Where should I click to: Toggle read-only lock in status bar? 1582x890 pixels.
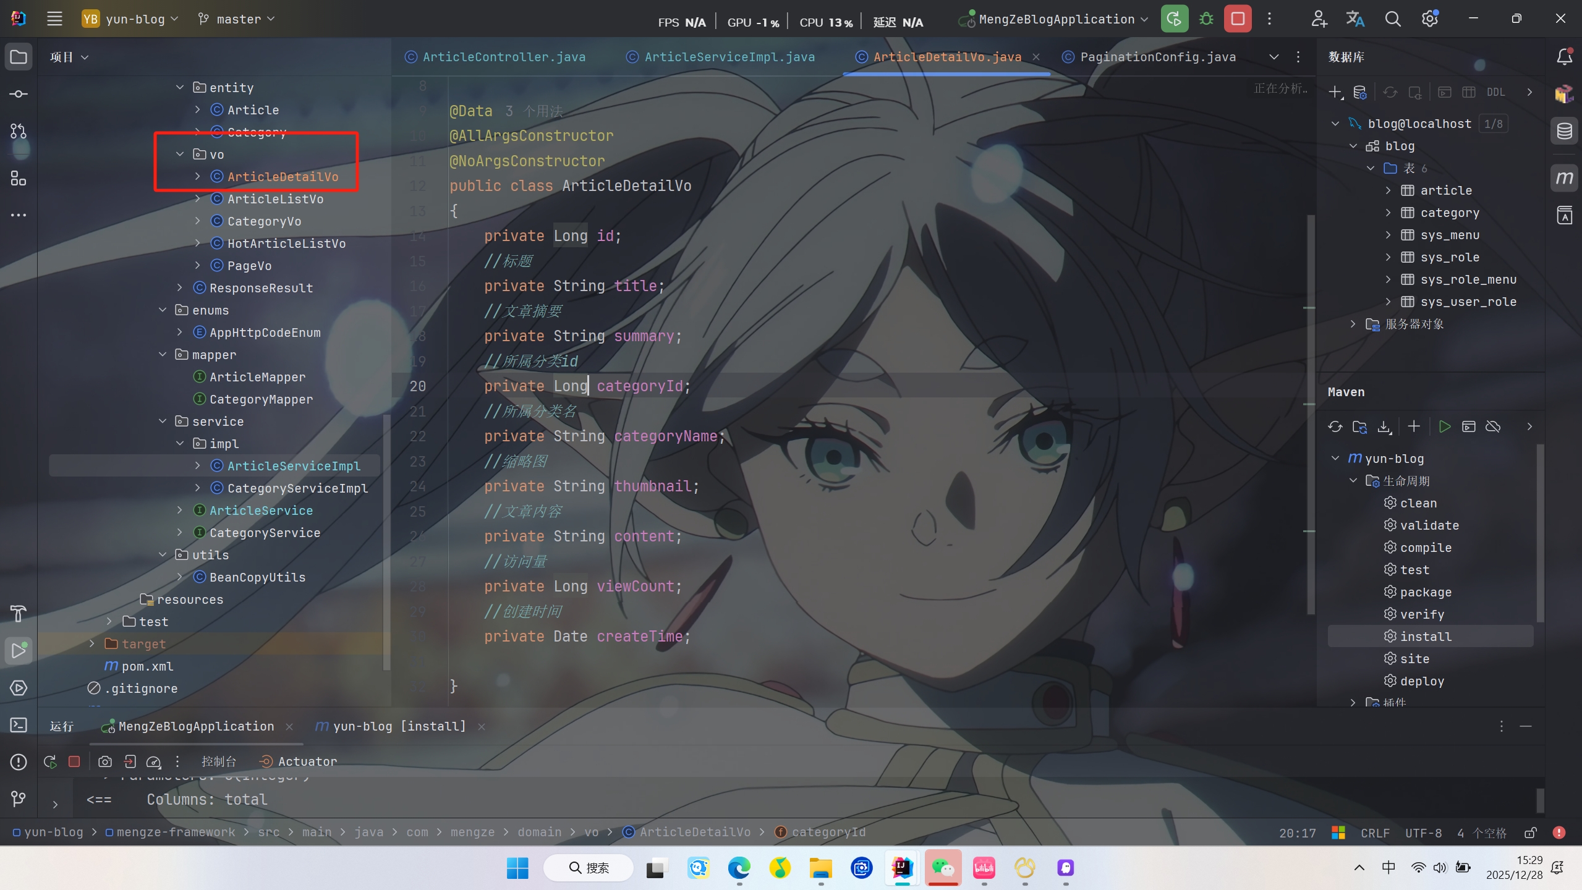pos(1530,833)
